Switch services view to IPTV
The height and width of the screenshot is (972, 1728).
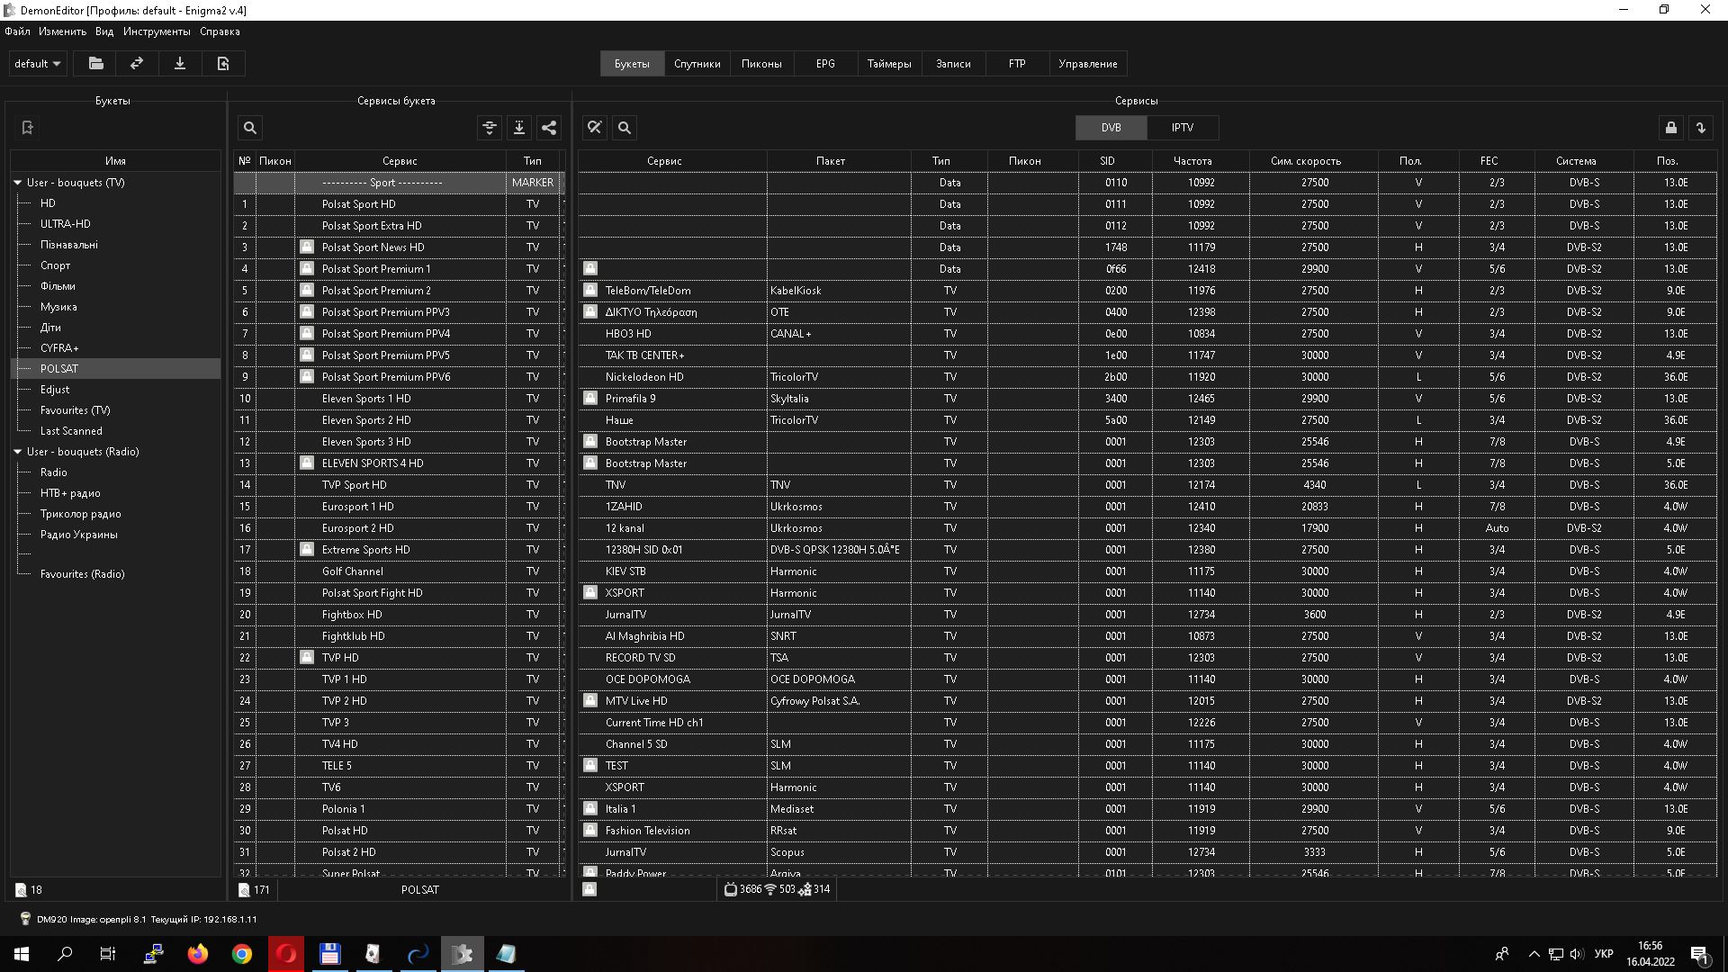[1183, 128]
